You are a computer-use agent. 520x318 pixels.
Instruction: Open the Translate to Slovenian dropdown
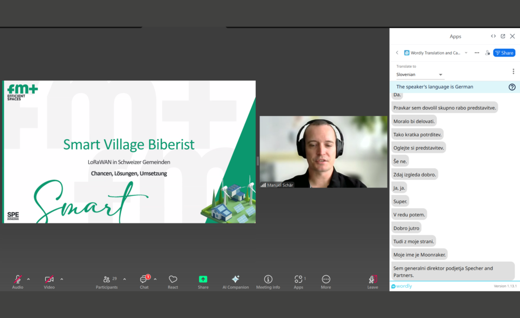click(420, 74)
